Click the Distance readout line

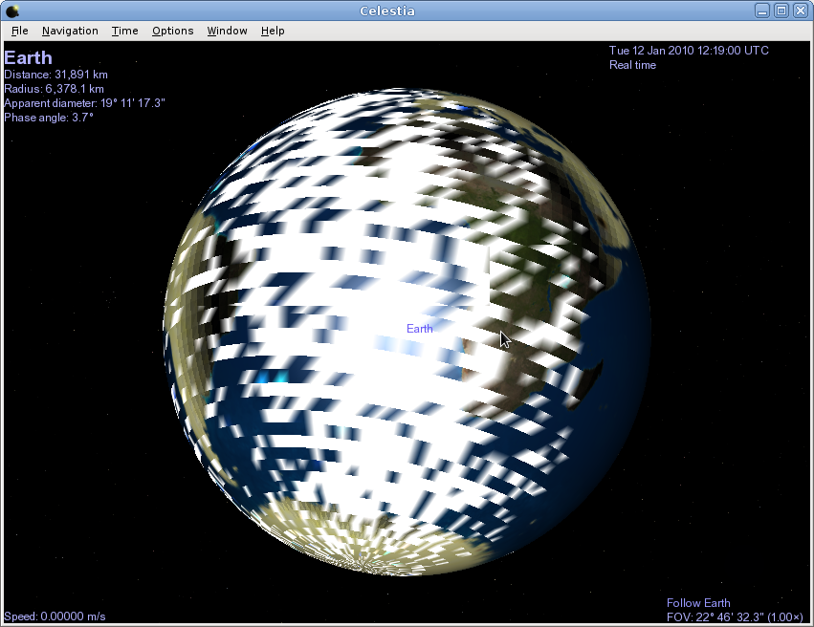[x=55, y=75]
